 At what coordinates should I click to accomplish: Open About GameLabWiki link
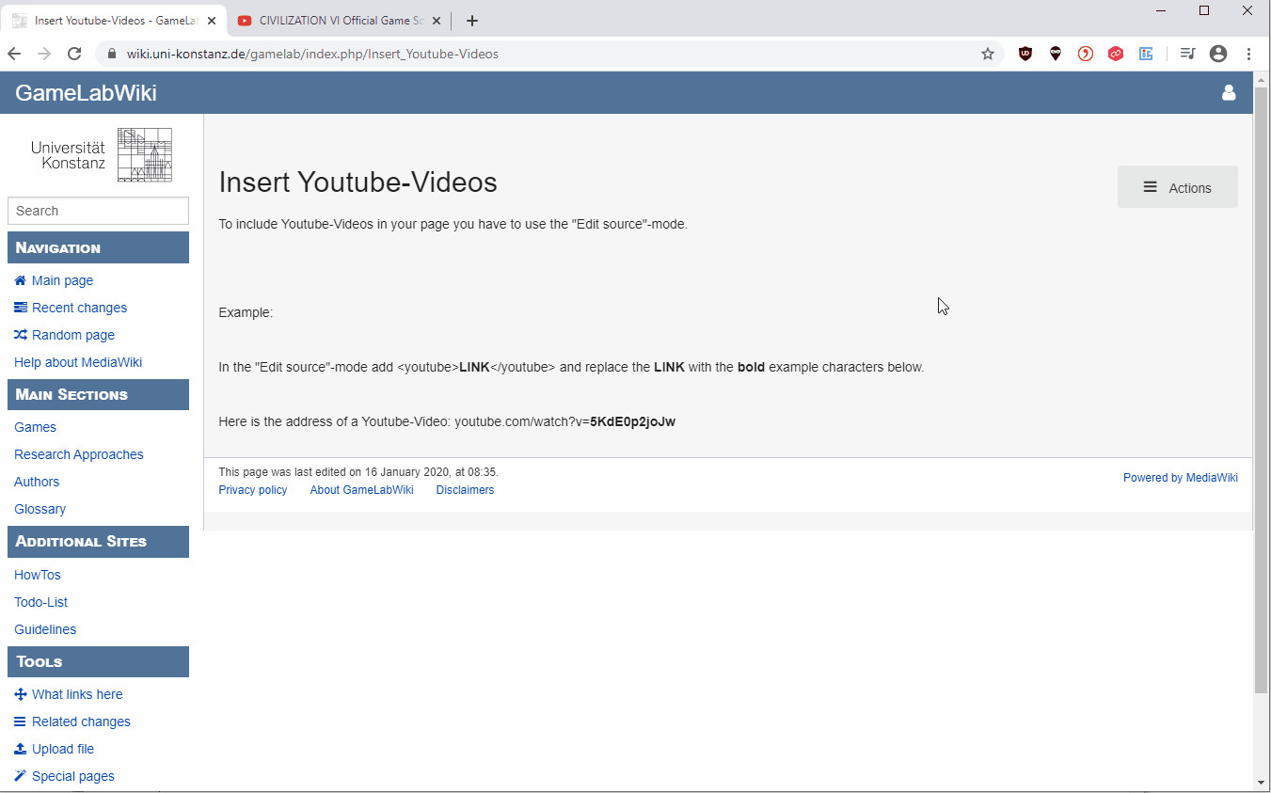(362, 490)
